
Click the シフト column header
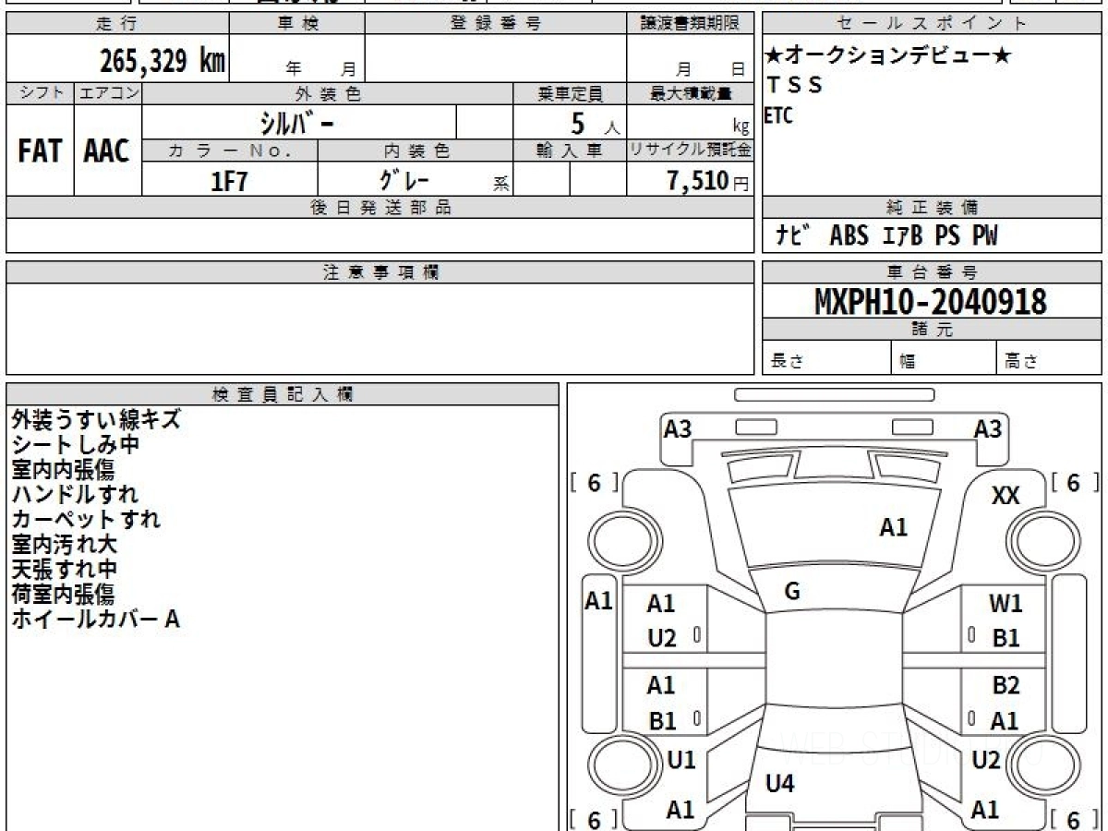[x=41, y=93]
